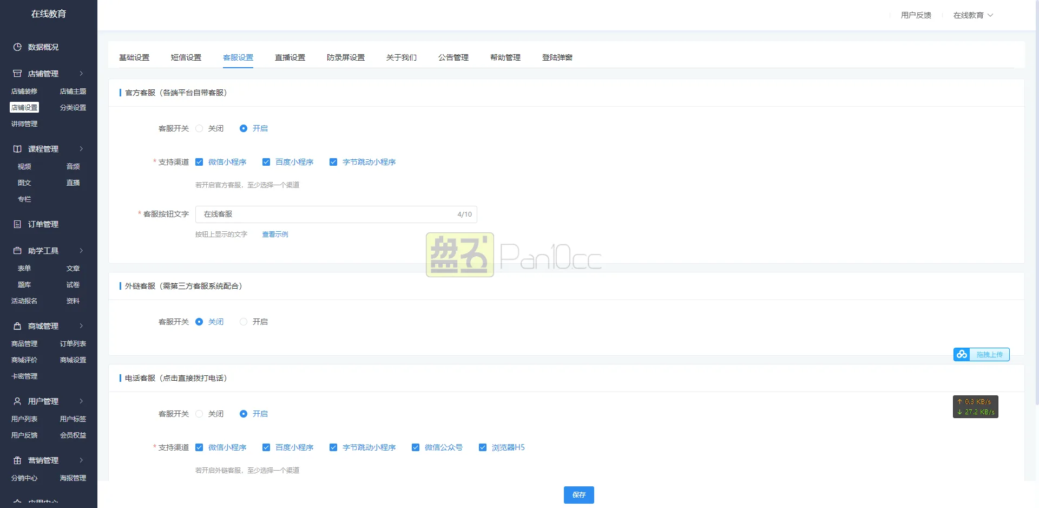Open the 用户管理 user management icon

click(x=16, y=401)
